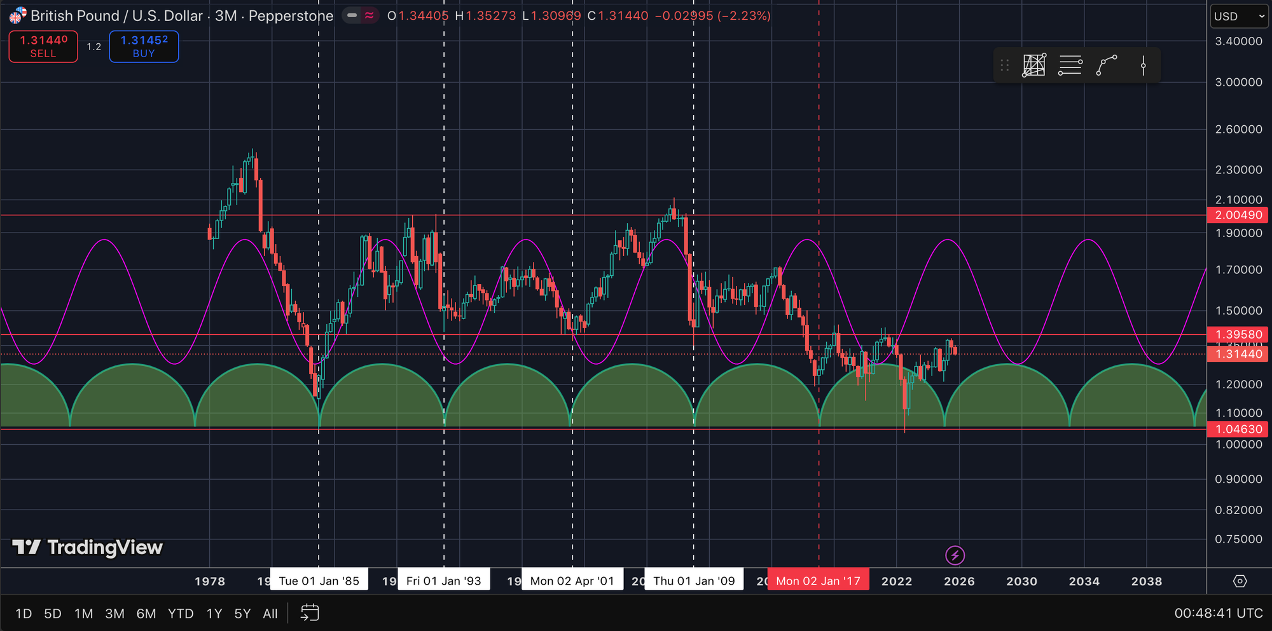Click the purple lightning bolt icon
This screenshot has height=631, width=1272.
pos(955,555)
